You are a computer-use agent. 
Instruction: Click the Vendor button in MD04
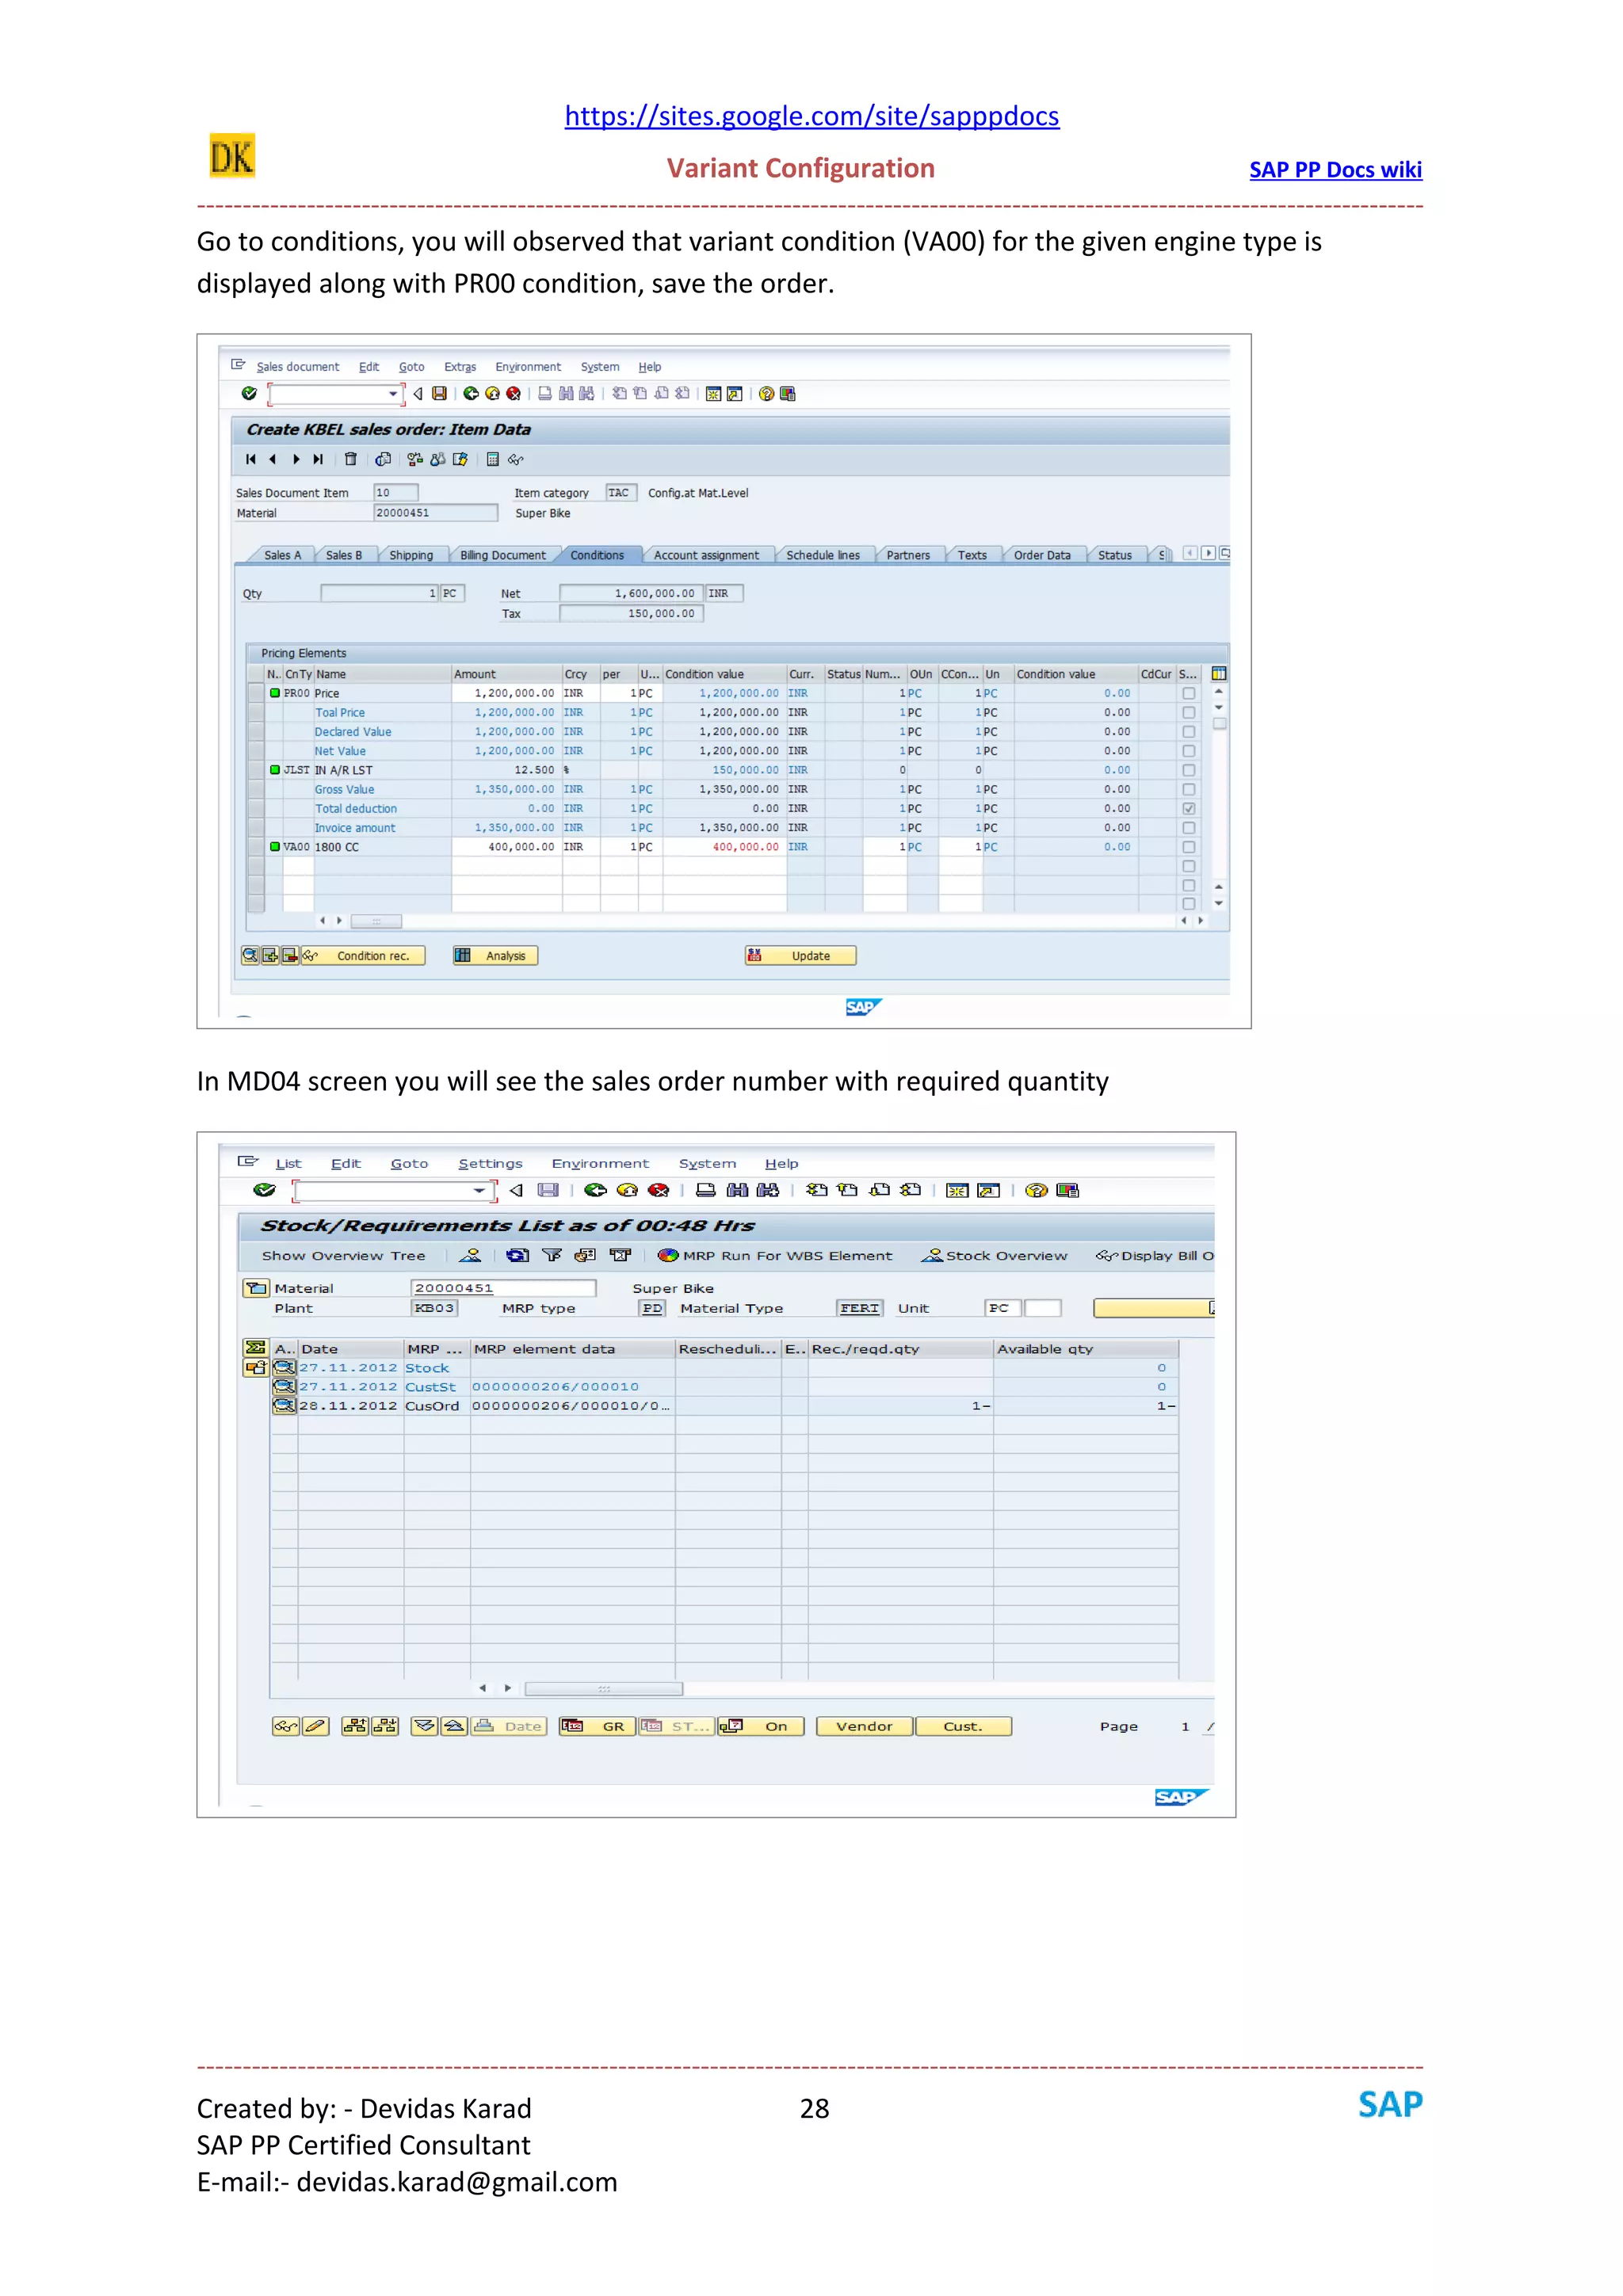pyautogui.click(x=864, y=1726)
